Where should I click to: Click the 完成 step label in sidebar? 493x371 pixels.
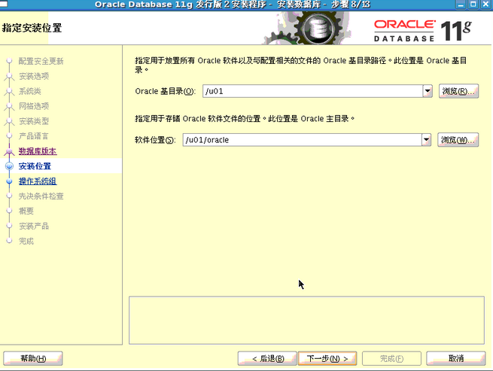coord(26,241)
